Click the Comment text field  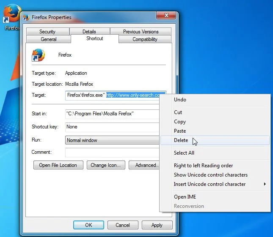112,153
